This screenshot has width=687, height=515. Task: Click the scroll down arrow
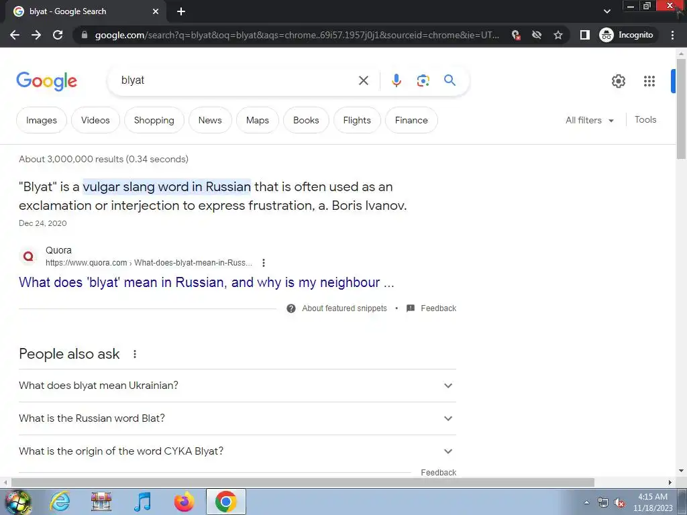(x=681, y=471)
